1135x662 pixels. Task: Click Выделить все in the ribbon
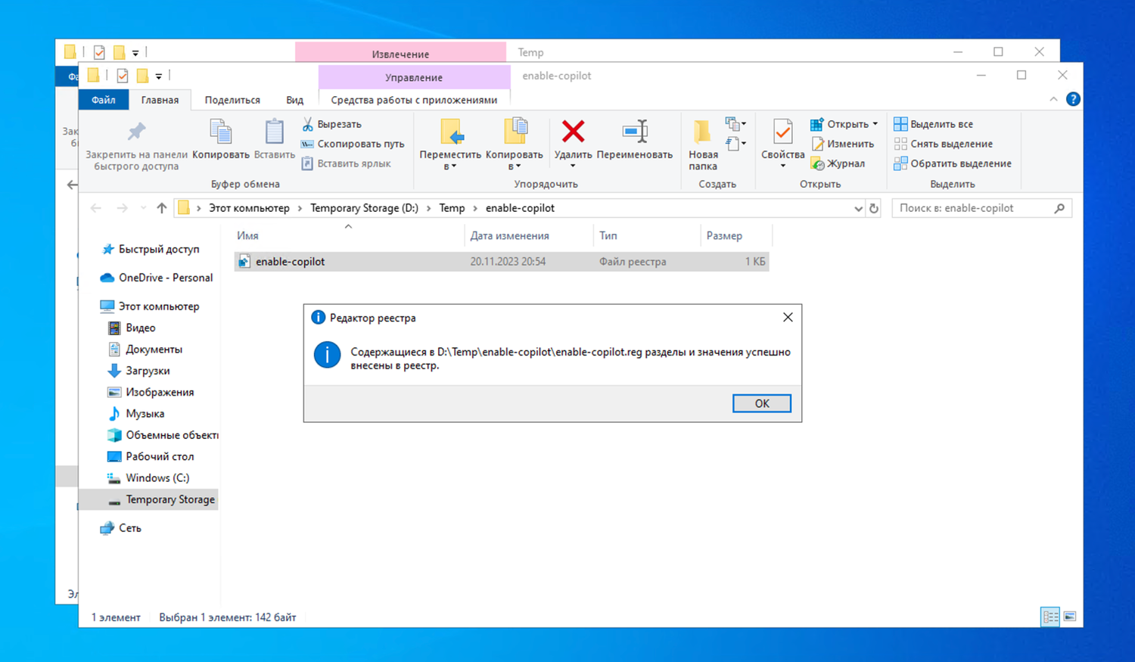coord(934,124)
